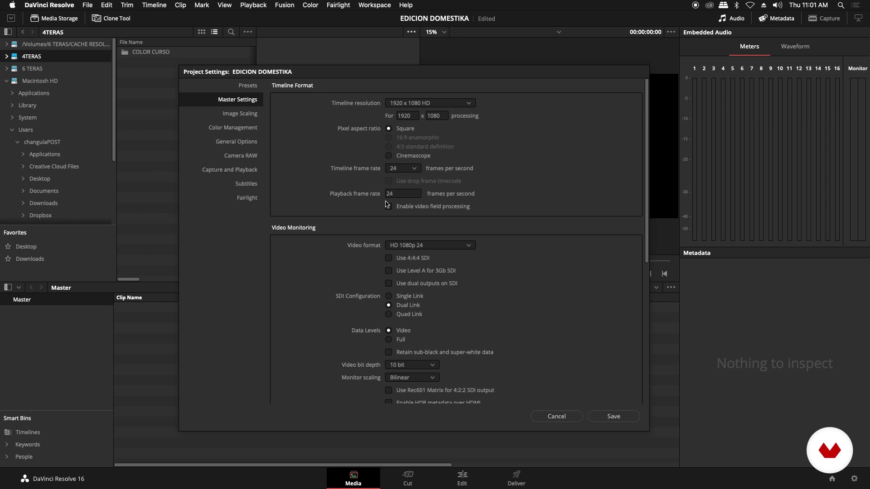
Task: Open the Capture panel
Action: pyautogui.click(x=824, y=18)
